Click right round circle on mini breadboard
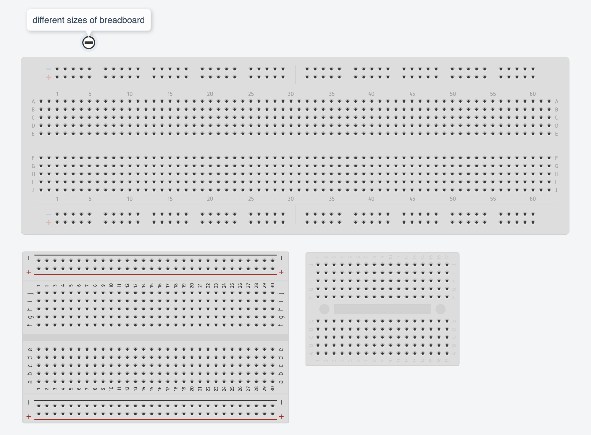Viewport: 591px width, 435px height. 440,309
